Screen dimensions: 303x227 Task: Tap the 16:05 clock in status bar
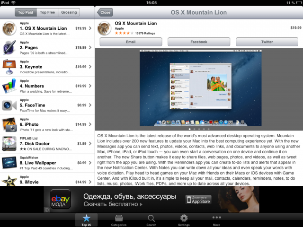[x=151, y=3]
